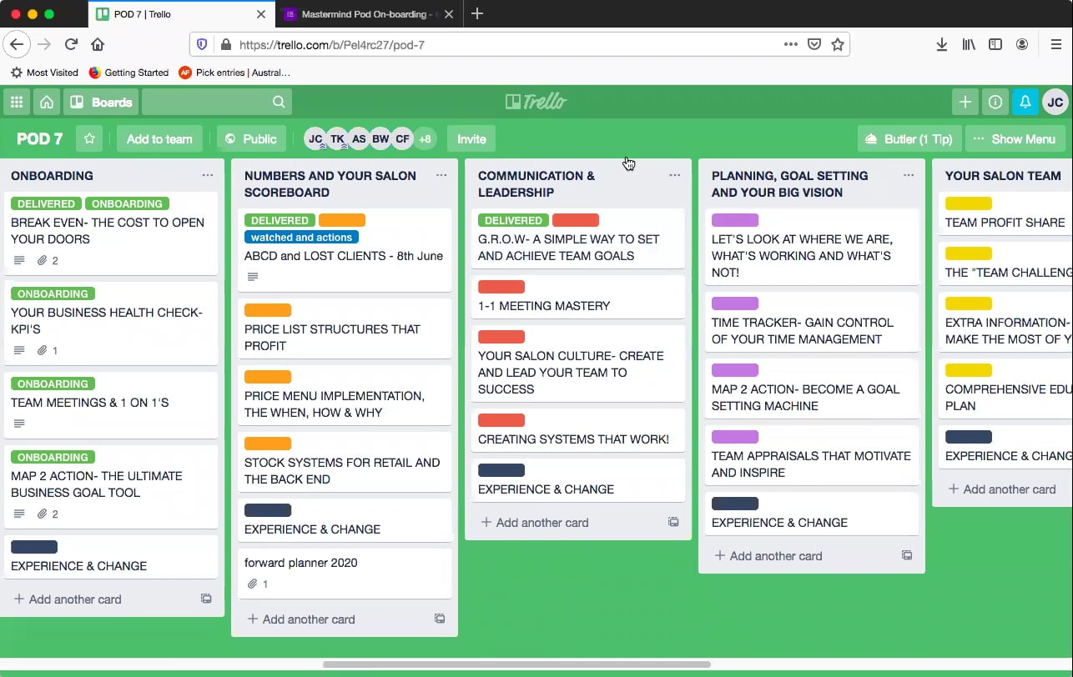
Task: Click the template icon in the COMMUNICATION & LEADERSHIP list
Action: pos(673,522)
